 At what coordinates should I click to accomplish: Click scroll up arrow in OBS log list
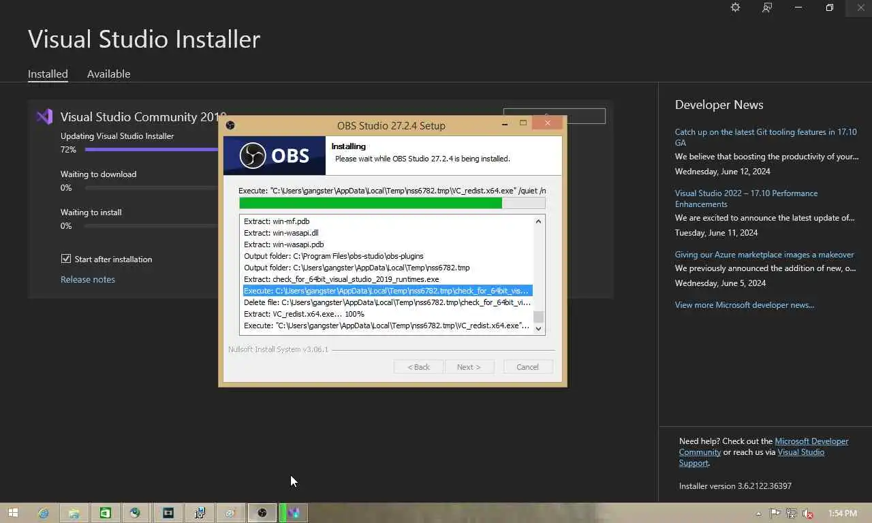538,221
